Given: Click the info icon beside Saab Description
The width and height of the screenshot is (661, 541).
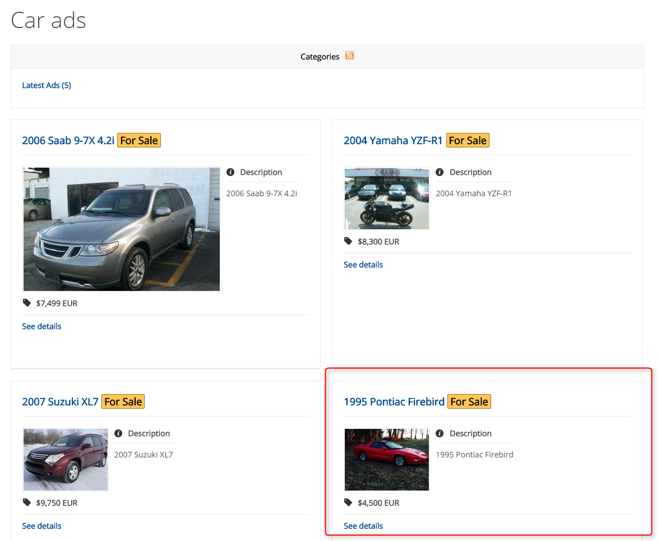Looking at the screenshot, I should (230, 172).
